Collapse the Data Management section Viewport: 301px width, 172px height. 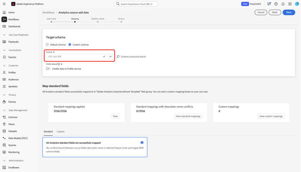tap(4, 110)
